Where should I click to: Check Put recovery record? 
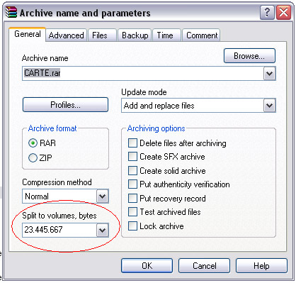click(132, 198)
